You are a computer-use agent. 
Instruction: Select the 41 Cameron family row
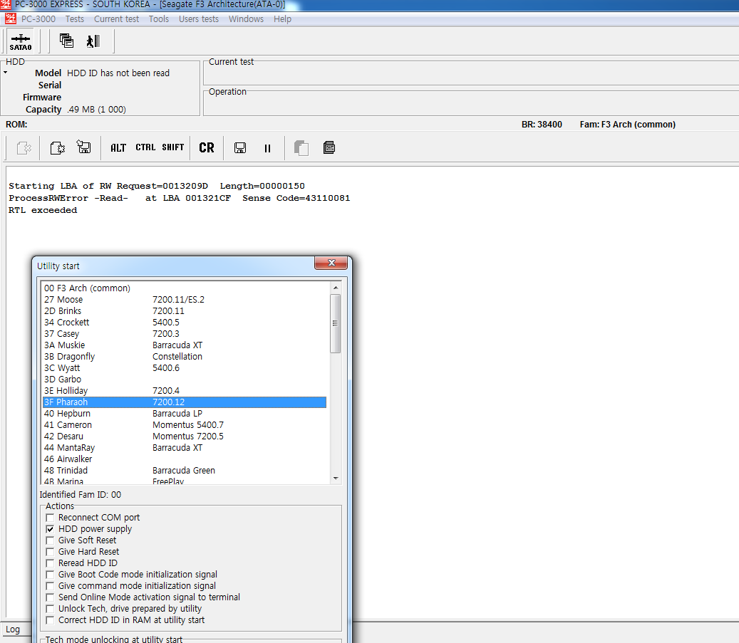[x=185, y=425]
